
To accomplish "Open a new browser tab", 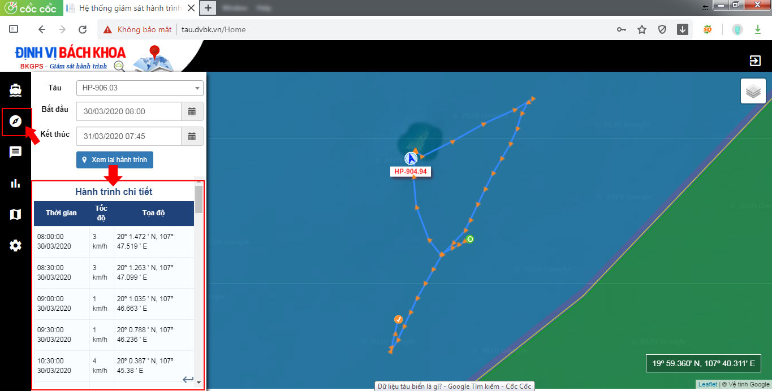I will coord(208,8).
